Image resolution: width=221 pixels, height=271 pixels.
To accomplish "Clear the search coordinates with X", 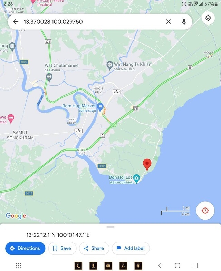I will click(x=169, y=22).
